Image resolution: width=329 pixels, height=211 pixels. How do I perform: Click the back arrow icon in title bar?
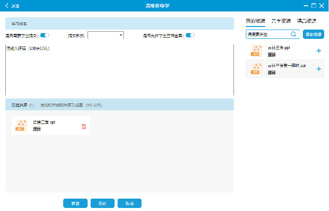7,6
